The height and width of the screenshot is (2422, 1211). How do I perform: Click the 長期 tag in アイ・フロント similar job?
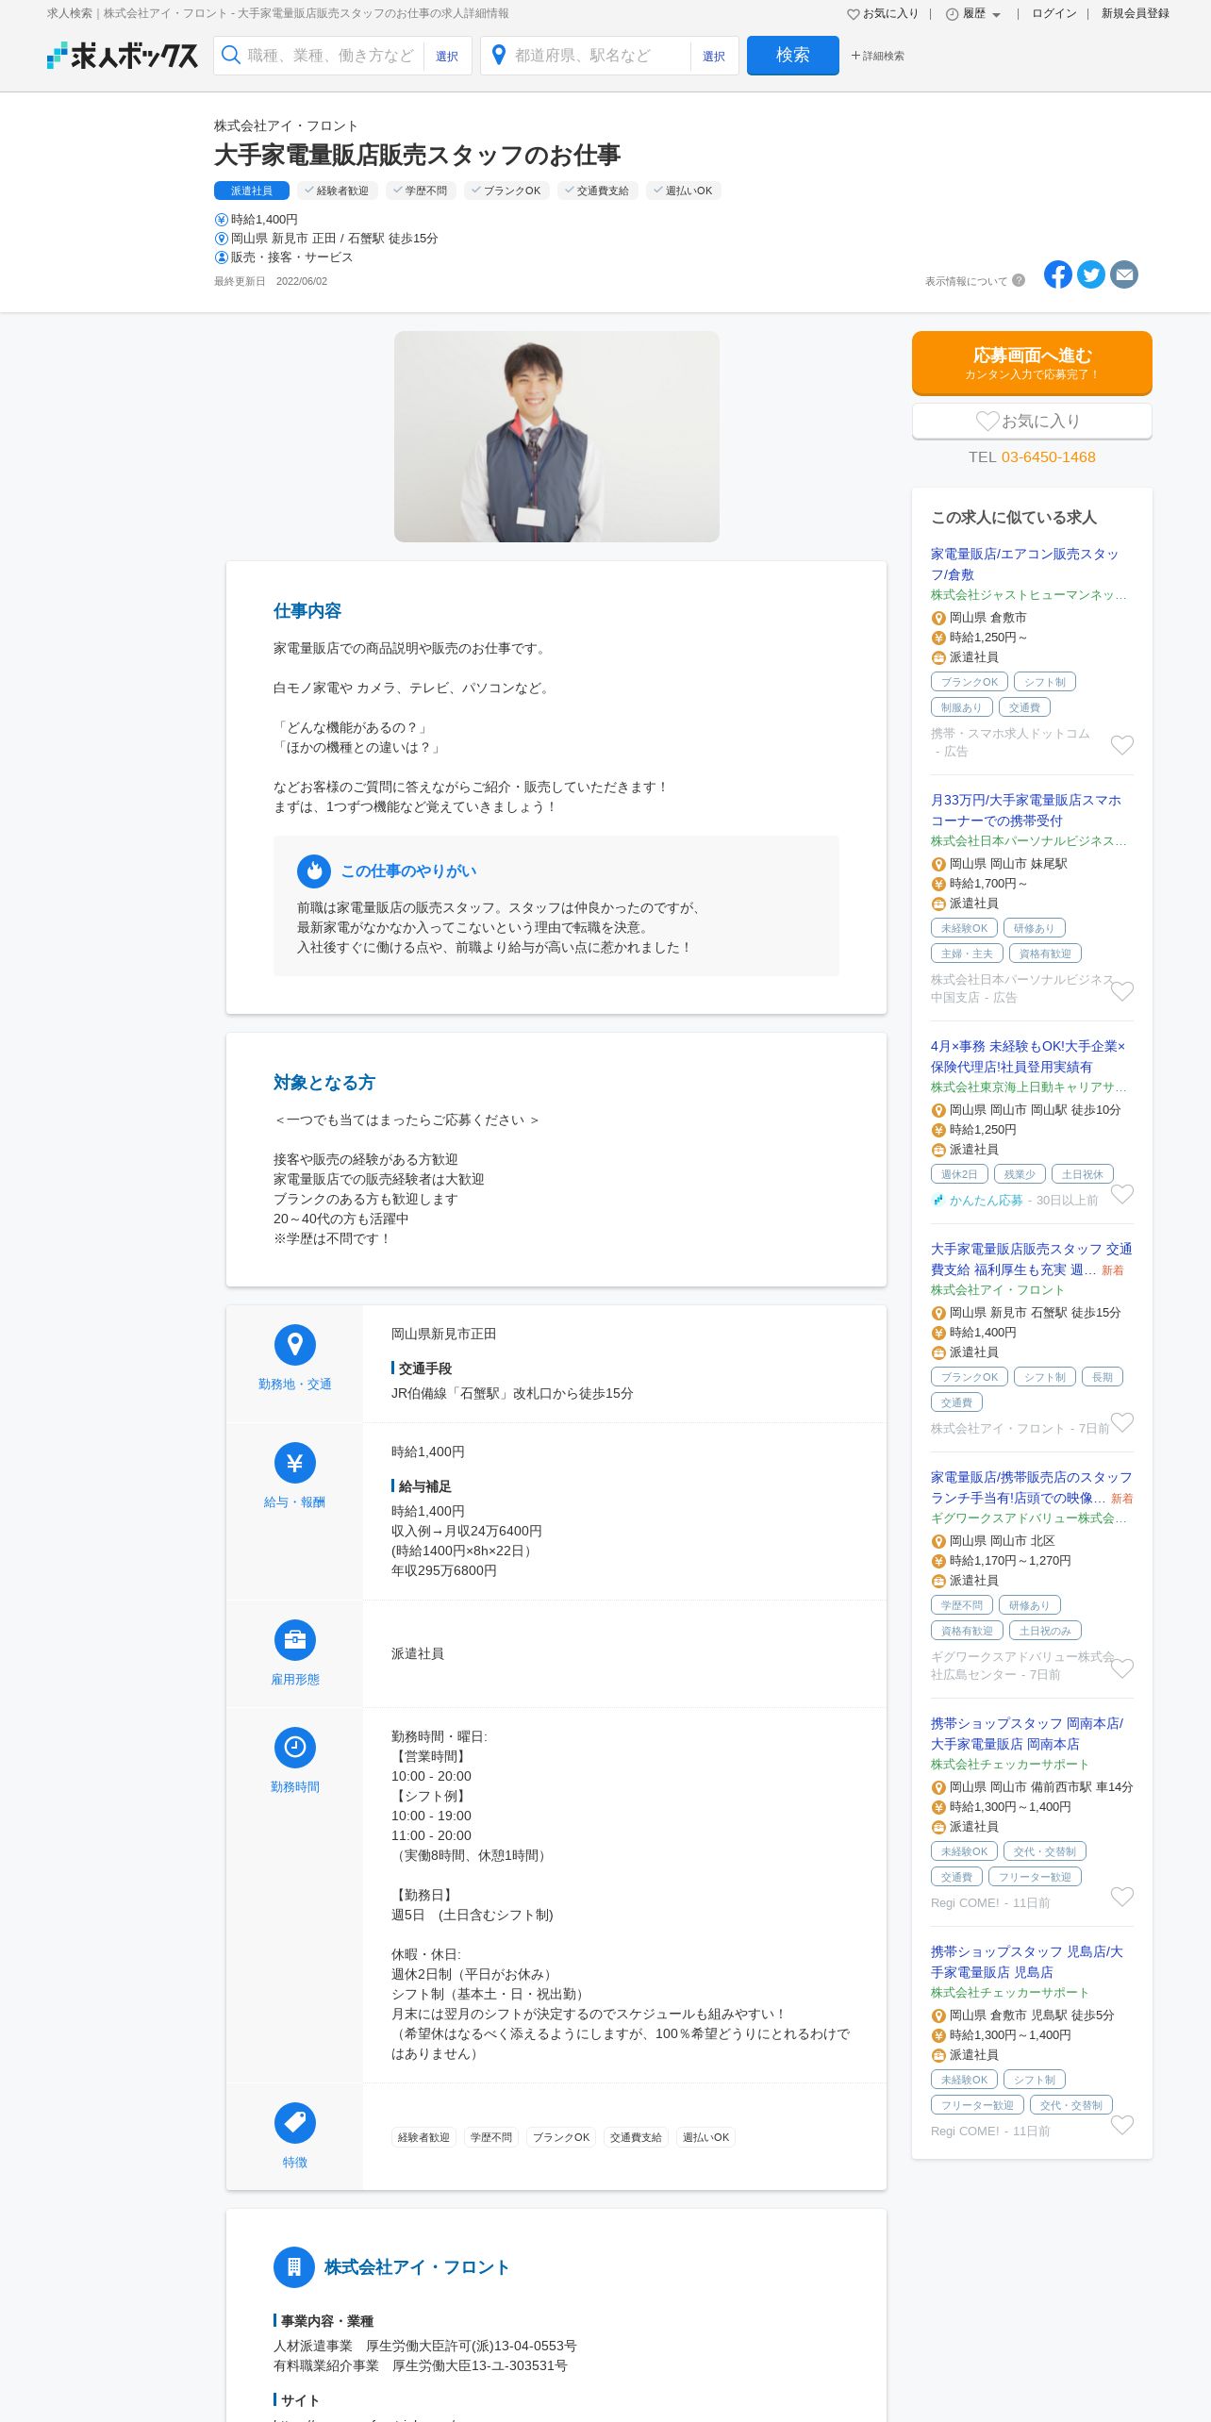[1103, 1377]
